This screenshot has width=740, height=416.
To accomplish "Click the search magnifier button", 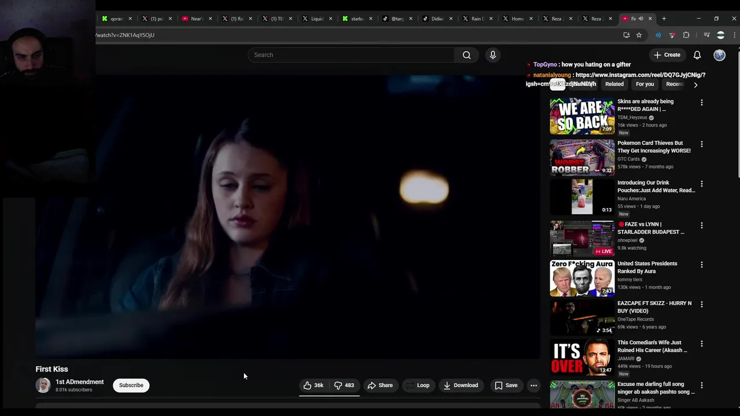I will tap(467, 55).
